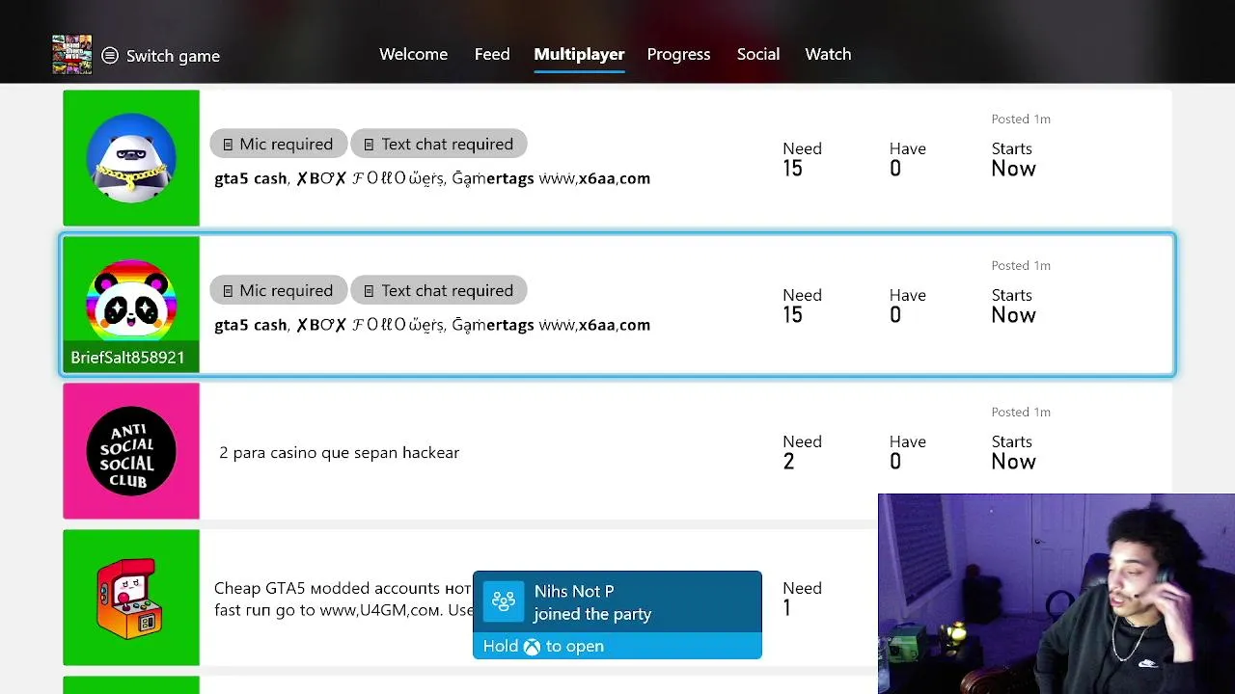Click 'Need 15' in the first post

(x=802, y=159)
